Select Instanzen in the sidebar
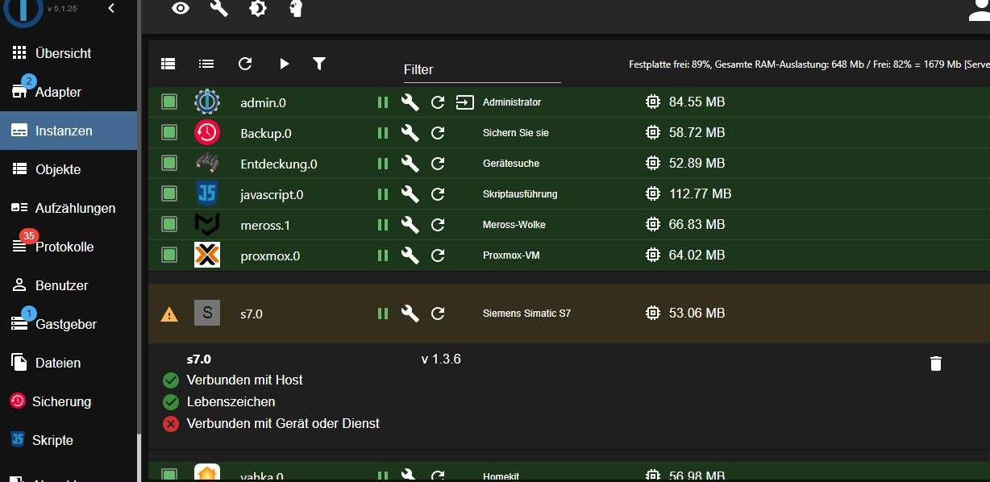 69,131
